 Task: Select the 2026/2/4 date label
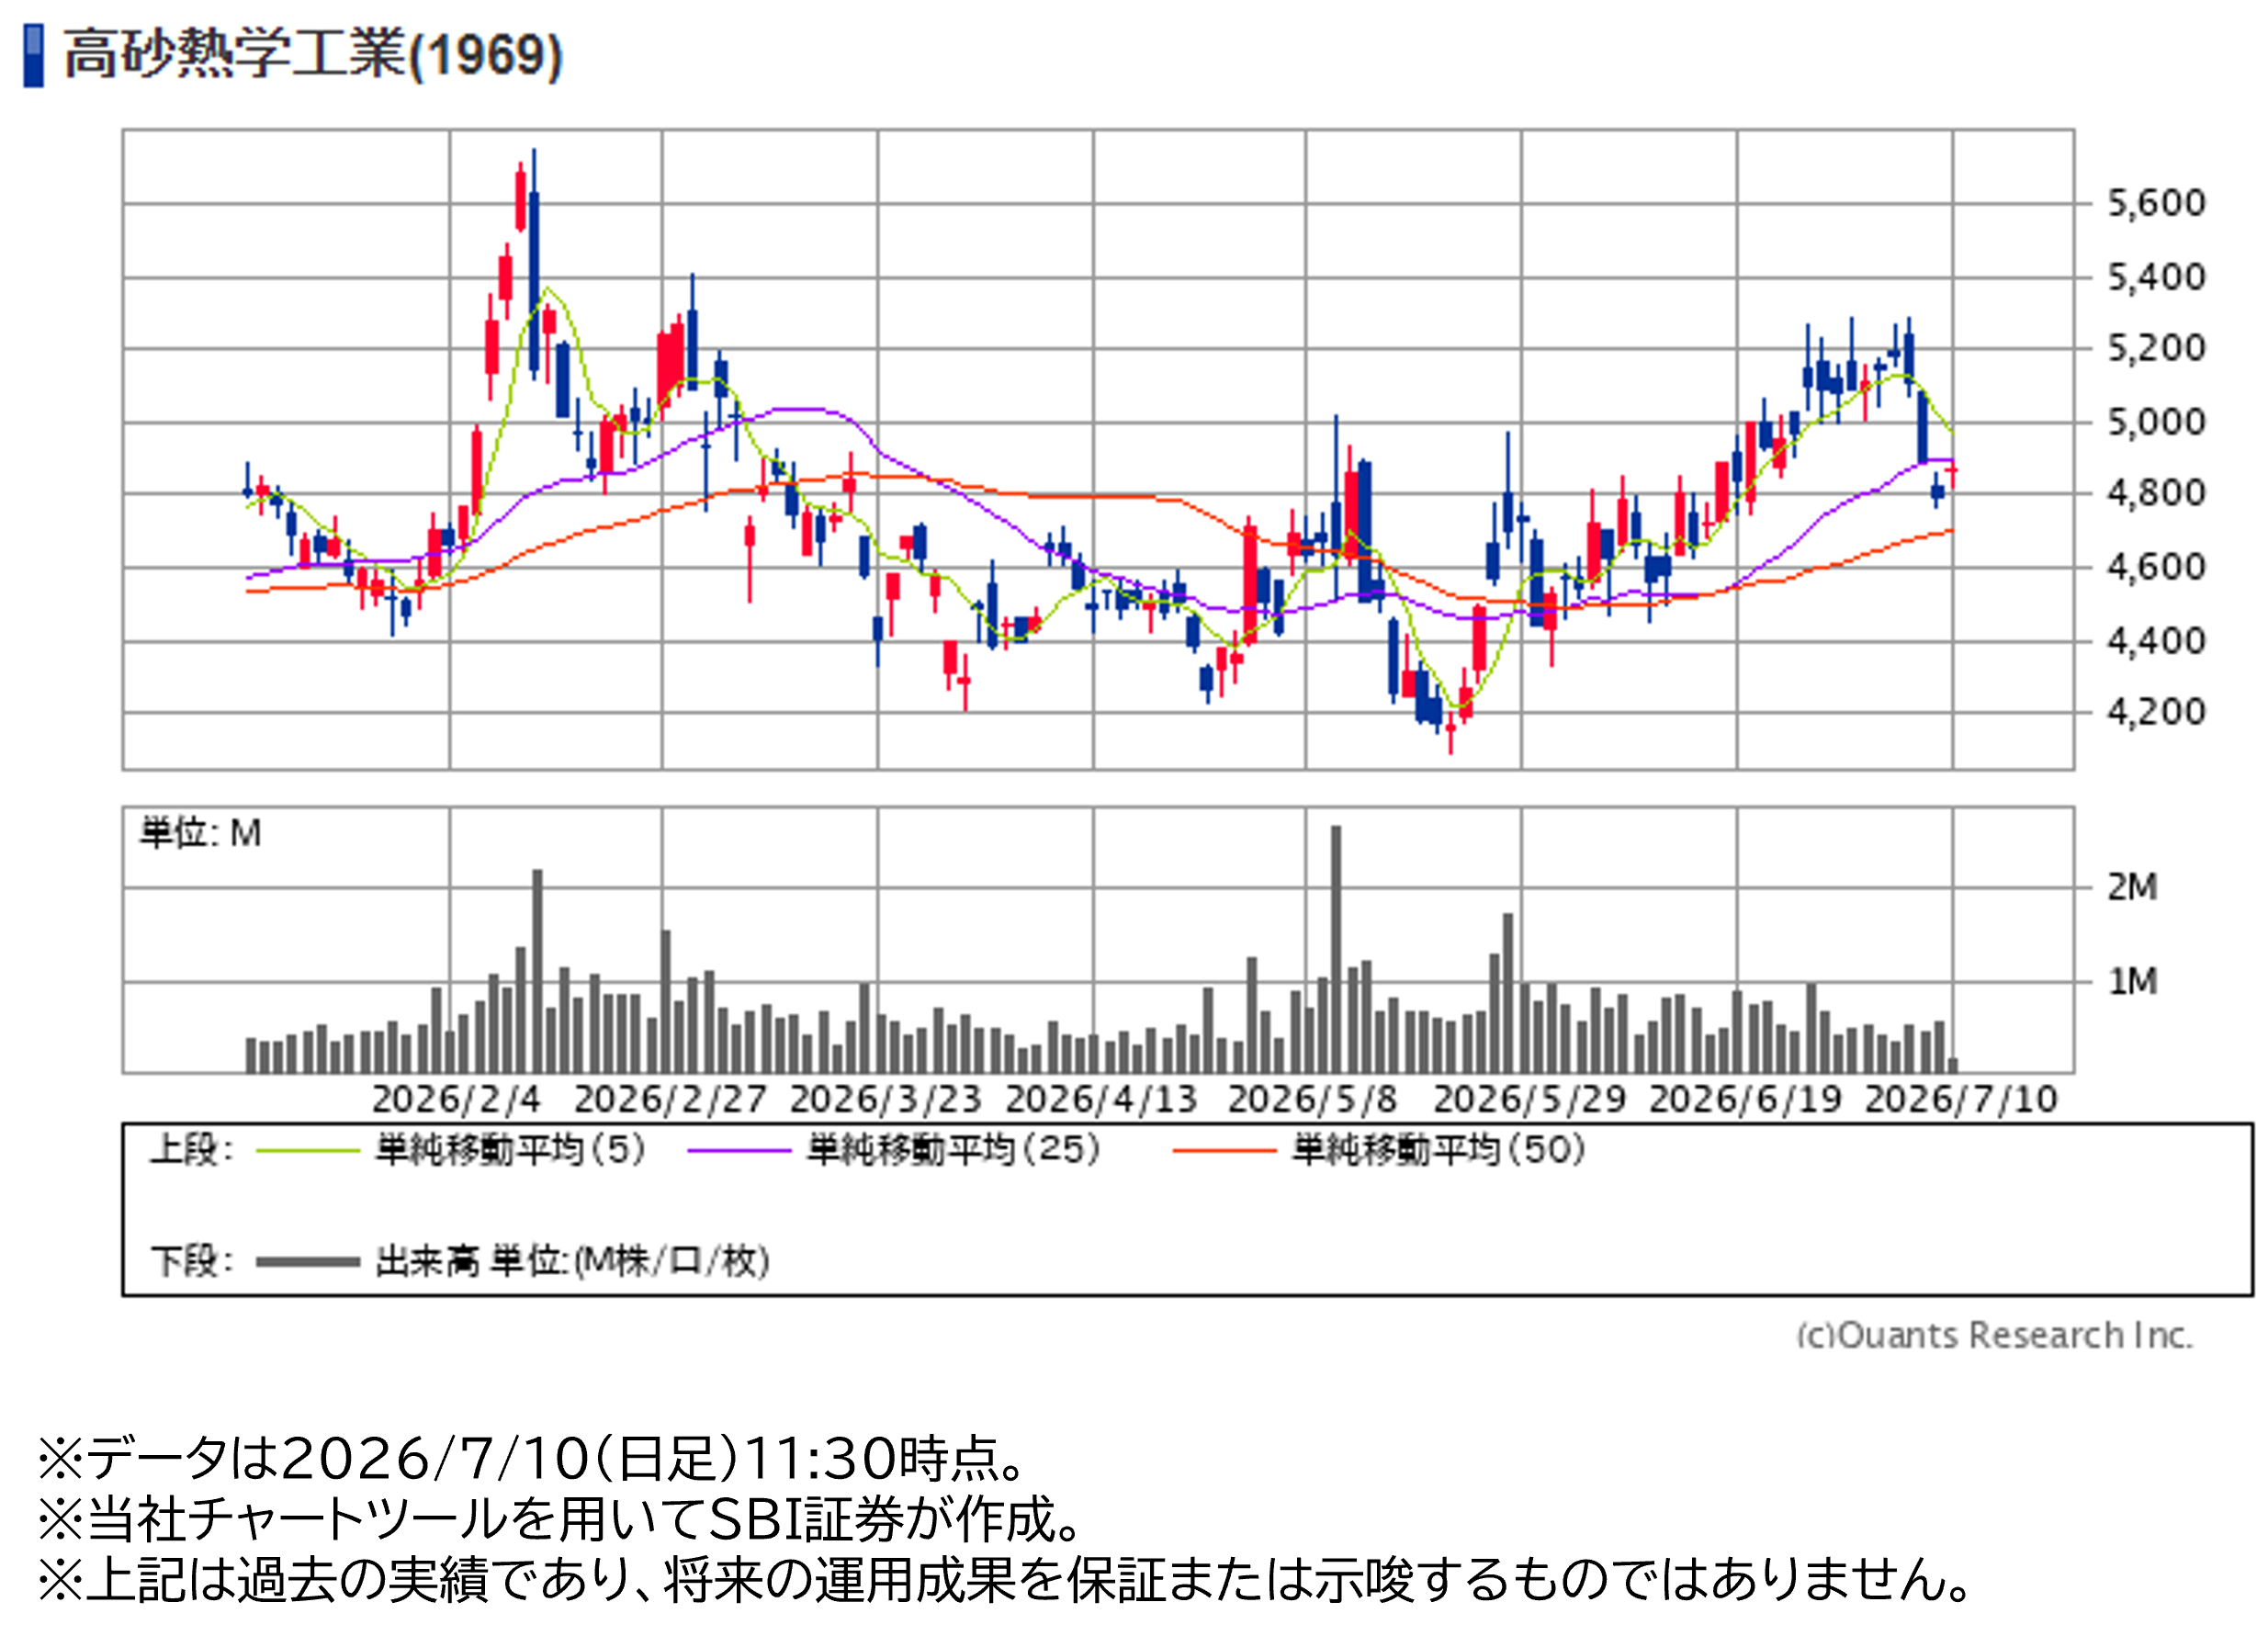click(x=456, y=1100)
